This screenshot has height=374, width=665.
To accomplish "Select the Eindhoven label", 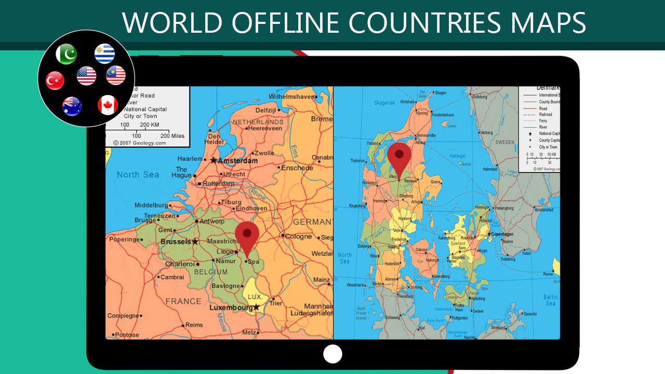I will [x=251, y=208].
